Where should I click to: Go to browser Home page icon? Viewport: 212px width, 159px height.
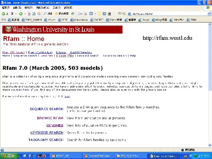(39, 14)
